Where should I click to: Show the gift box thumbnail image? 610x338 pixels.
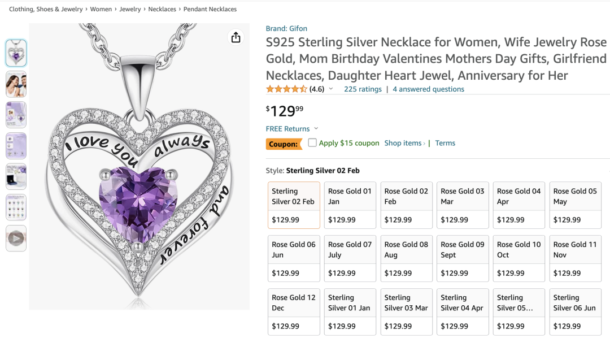16,176
